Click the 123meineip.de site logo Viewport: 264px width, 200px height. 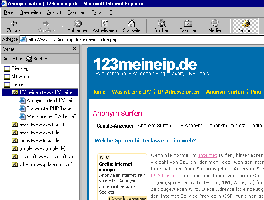tap(145, 64)
